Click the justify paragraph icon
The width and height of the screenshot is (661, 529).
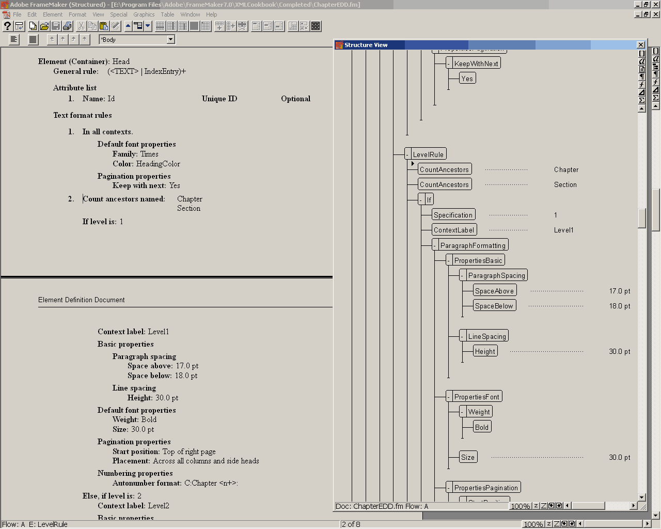click(x=33, y=39)
